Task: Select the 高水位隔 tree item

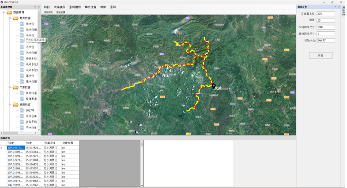Action: [31, 82]
